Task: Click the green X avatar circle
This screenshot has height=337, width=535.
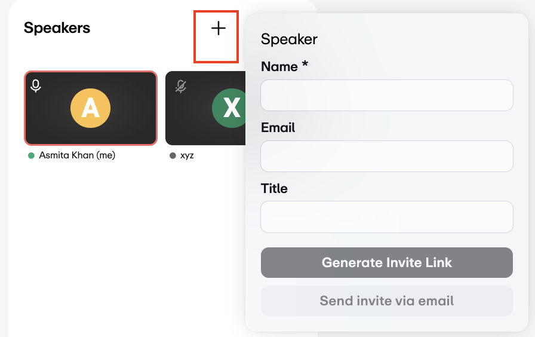Action: click(x=229, y=108)
